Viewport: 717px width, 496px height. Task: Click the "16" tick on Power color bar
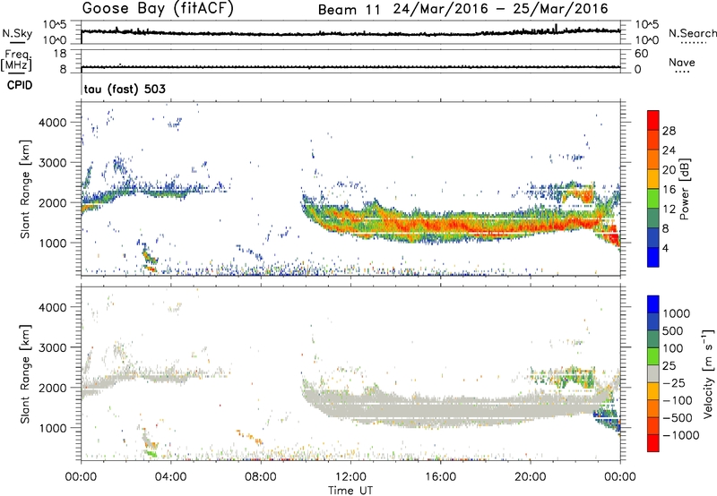click(x=669, y=190)
